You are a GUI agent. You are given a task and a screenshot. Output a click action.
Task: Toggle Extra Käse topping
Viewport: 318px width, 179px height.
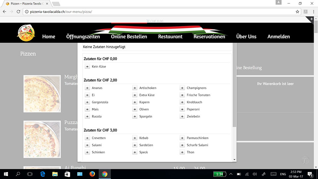pos(135,95)
